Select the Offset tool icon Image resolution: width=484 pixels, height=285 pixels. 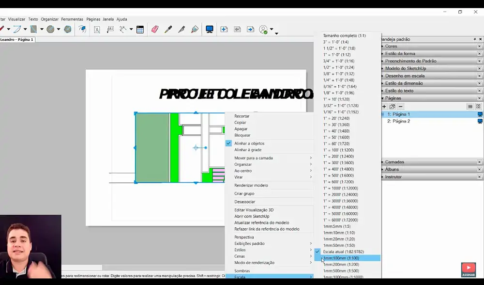tap(82, 30)
